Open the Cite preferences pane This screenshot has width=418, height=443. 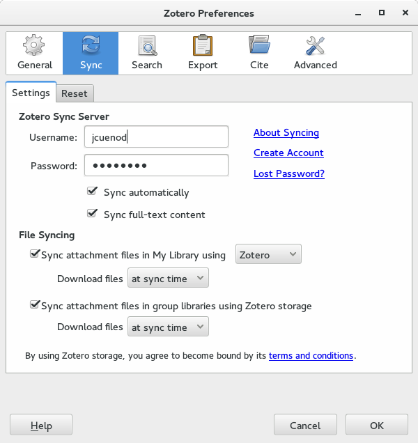[259, 53]
